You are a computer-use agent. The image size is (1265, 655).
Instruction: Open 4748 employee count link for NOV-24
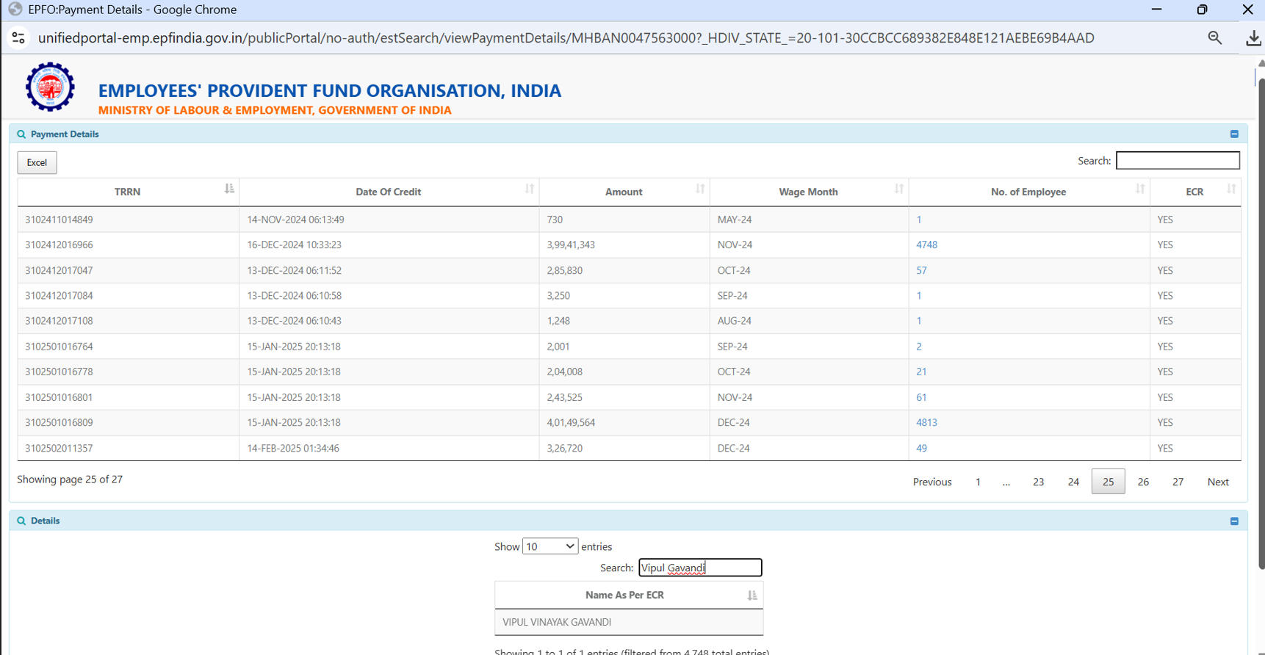click(926, 245)
